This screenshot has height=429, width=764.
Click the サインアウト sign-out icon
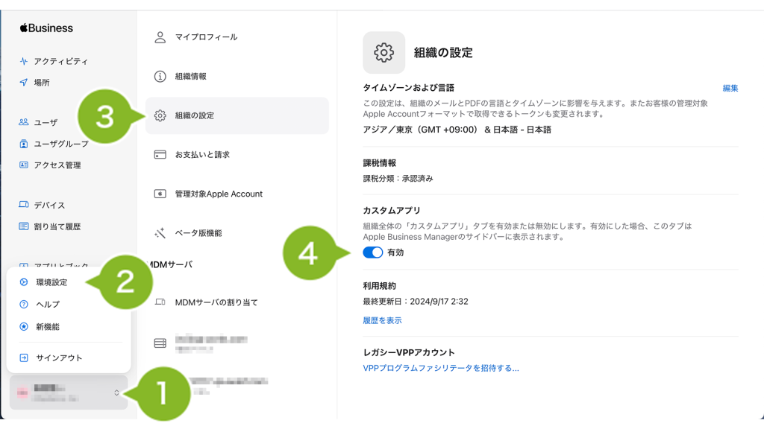(23, 358)
